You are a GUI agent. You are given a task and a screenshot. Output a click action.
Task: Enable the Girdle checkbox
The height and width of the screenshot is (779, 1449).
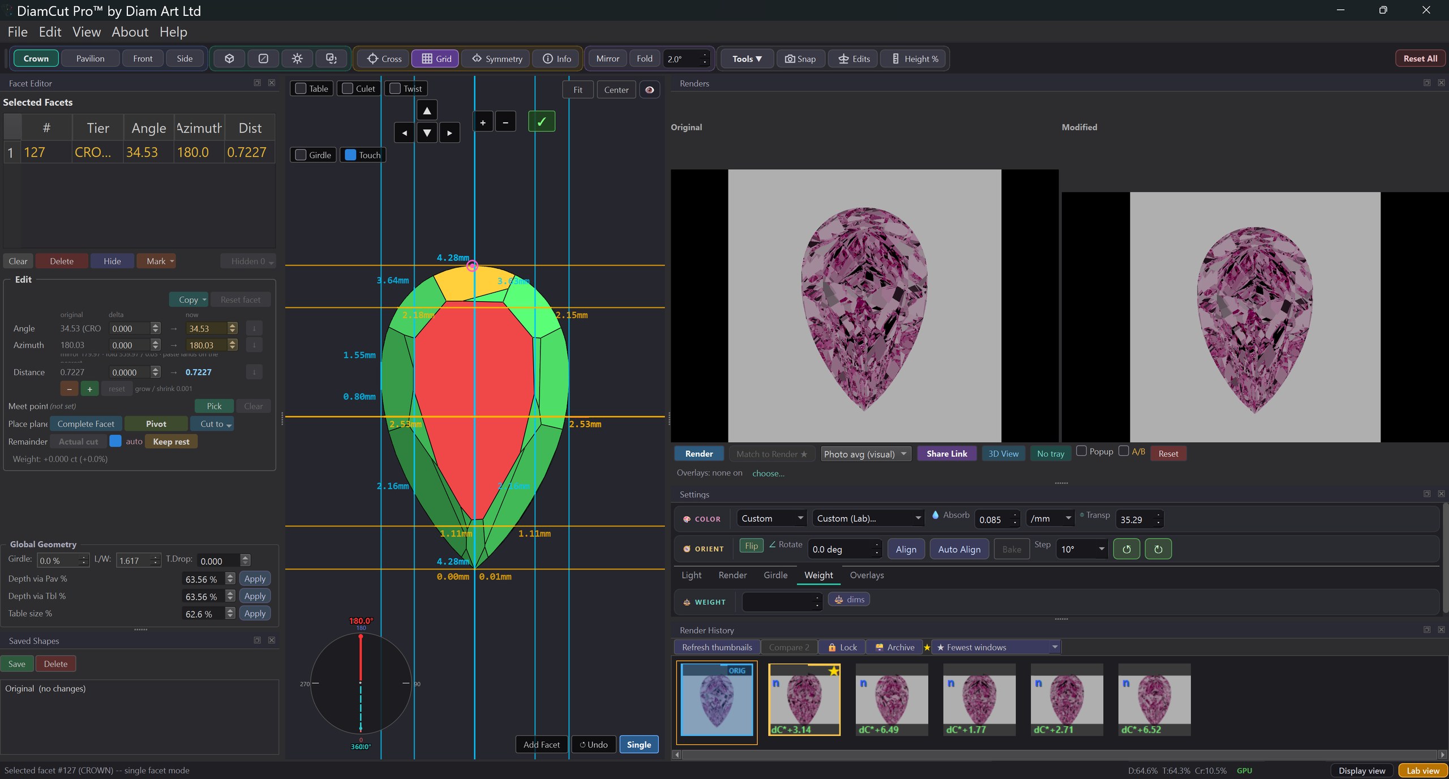(x=301, y=155)
